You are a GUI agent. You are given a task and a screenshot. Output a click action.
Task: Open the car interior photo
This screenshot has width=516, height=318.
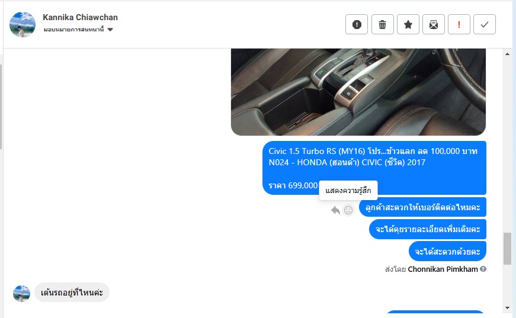[x=358, y=92]
